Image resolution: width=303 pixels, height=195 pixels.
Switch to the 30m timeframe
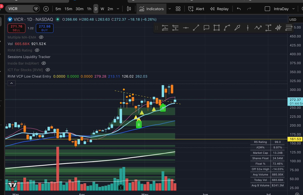pos(79,9)
